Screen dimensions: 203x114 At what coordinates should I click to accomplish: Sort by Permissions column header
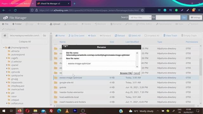tap(192, 42)
